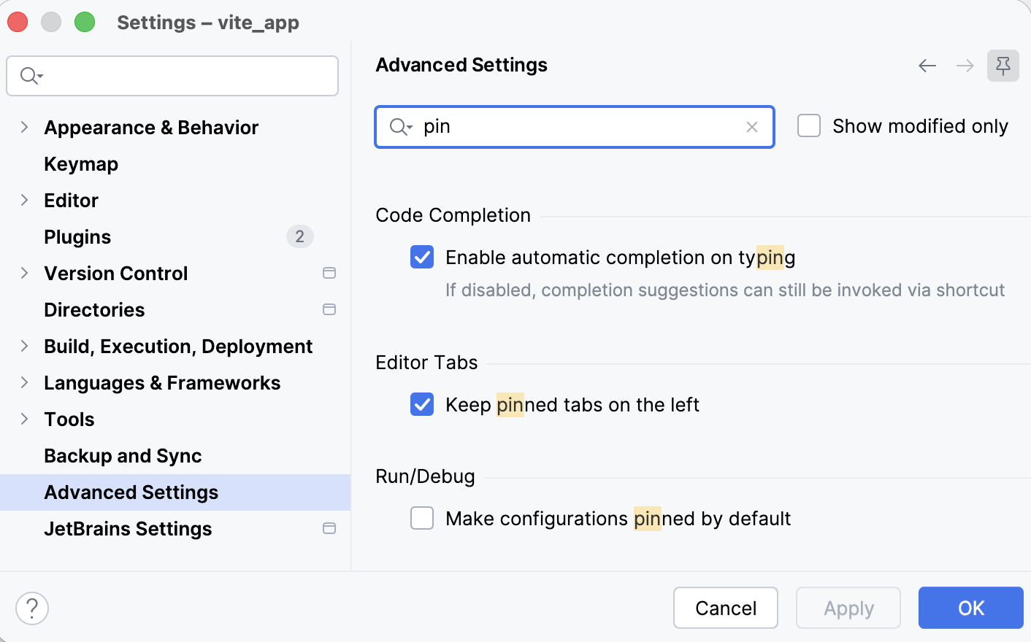Focus the sidebar settings search field
Screen dimensions: 1031x642
172,76
